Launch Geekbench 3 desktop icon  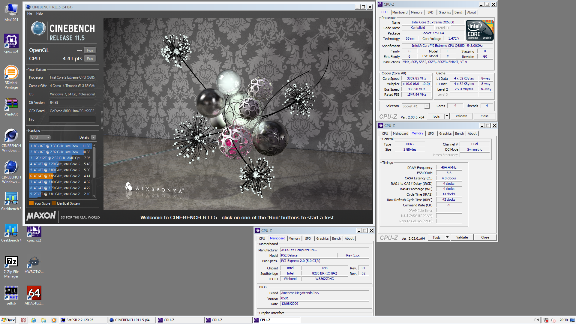(x=11, y=201)
